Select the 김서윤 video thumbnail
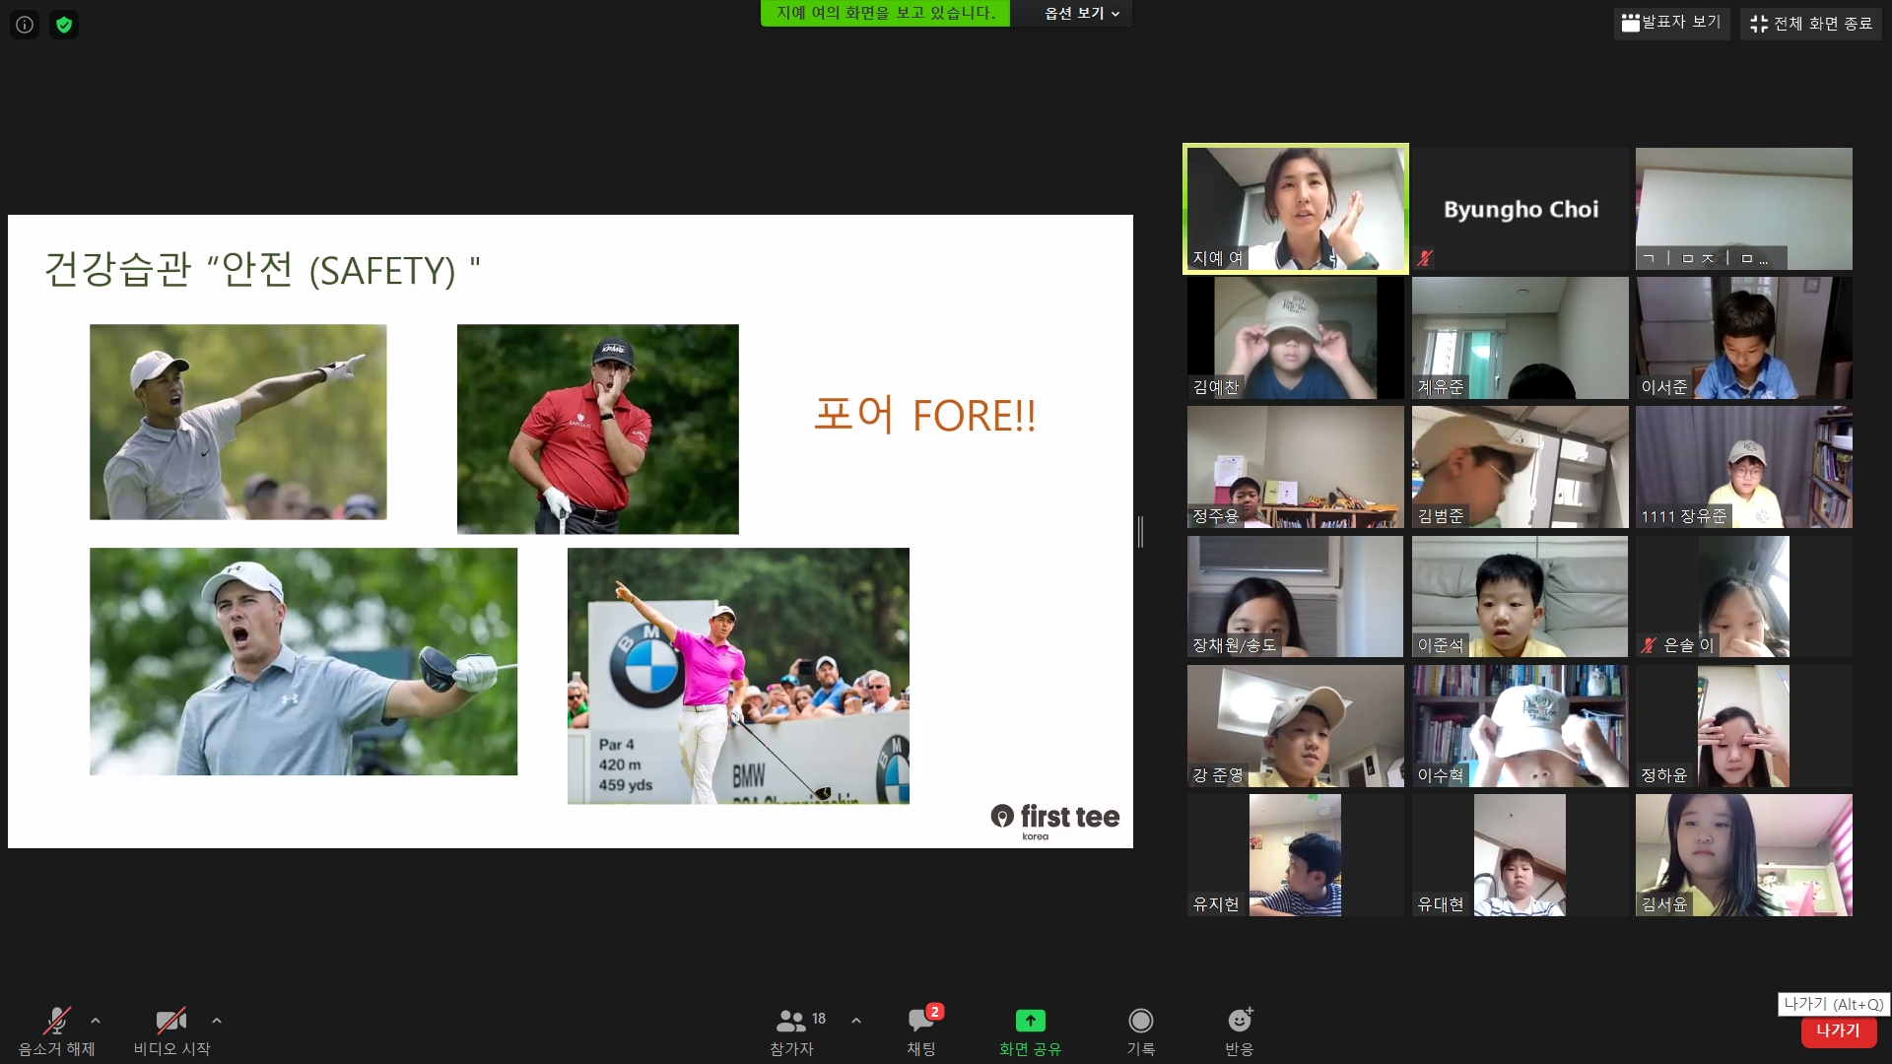 click(x=1743, y=855)
